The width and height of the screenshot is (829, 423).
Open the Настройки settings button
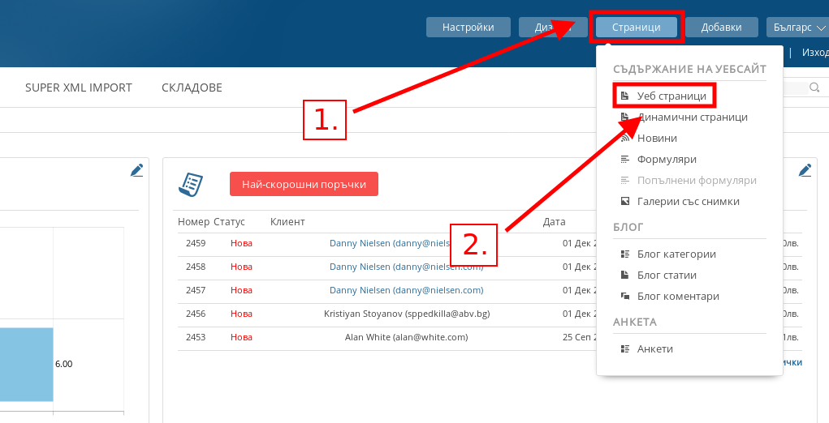(468, 28)
